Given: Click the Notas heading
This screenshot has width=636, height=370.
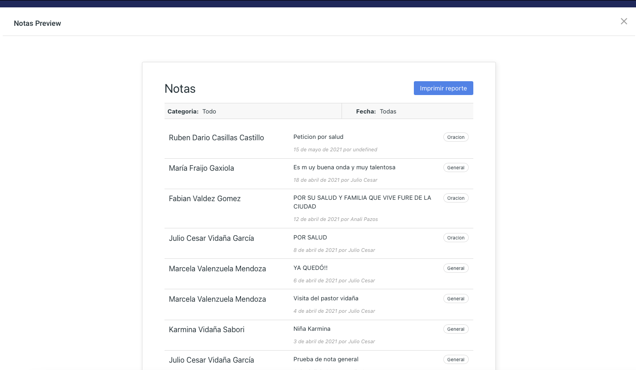Looking at the screenshot, I should click(x=180, y=89).
